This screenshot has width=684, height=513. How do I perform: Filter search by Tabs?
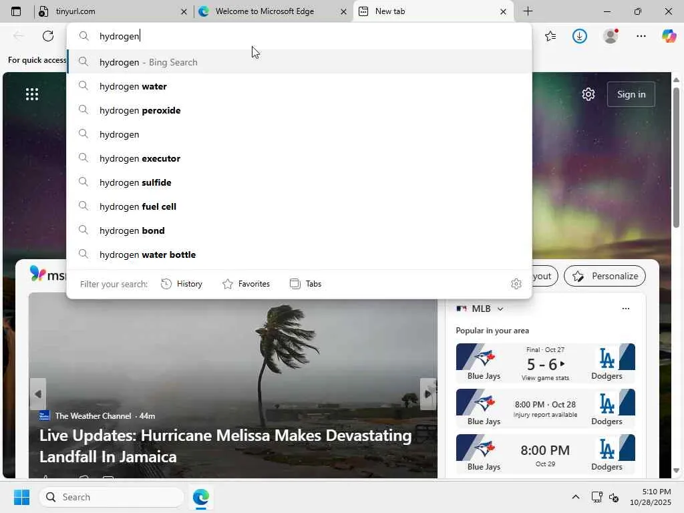point(305,284)
